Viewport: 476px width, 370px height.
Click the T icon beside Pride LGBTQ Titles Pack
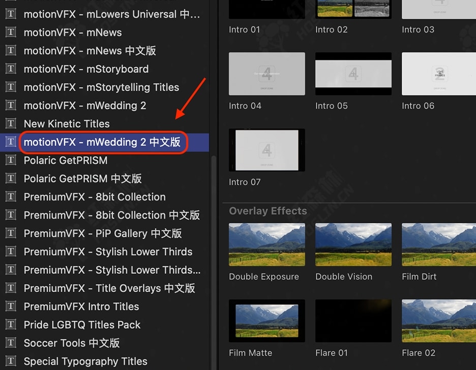click(x=11, y=324)
